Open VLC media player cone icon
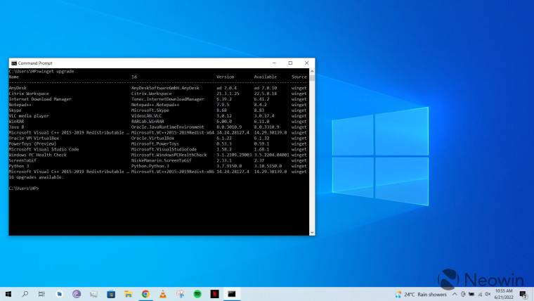The height and width of the screenshot is (301, 534). 162,294
